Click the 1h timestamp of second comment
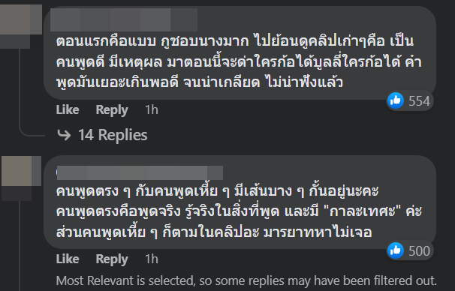455x291 pixels. [x=152, y=259]
